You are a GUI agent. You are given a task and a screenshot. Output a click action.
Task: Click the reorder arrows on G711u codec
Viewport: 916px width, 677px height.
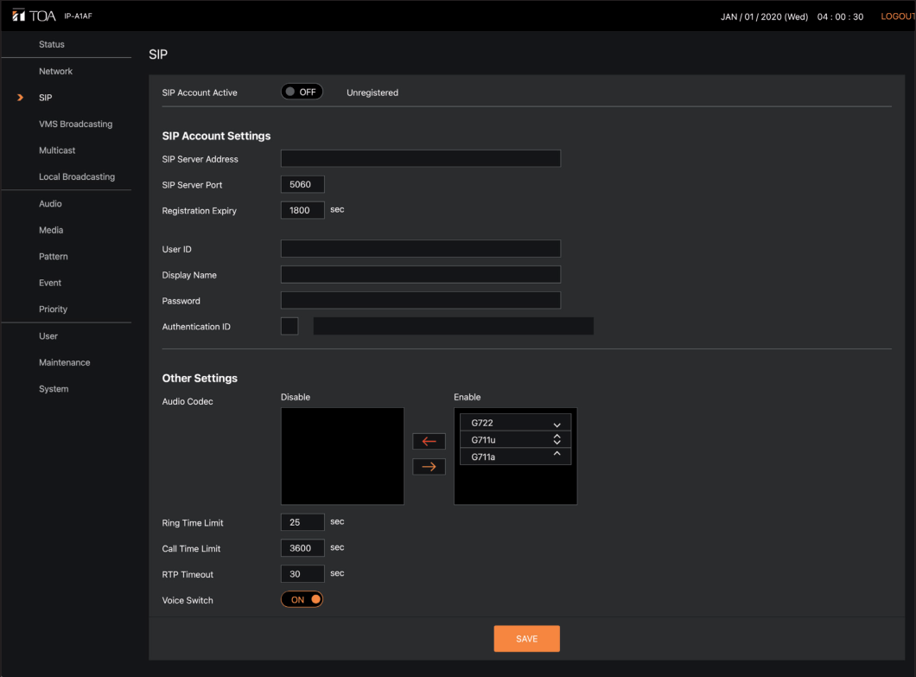point(557,440)
